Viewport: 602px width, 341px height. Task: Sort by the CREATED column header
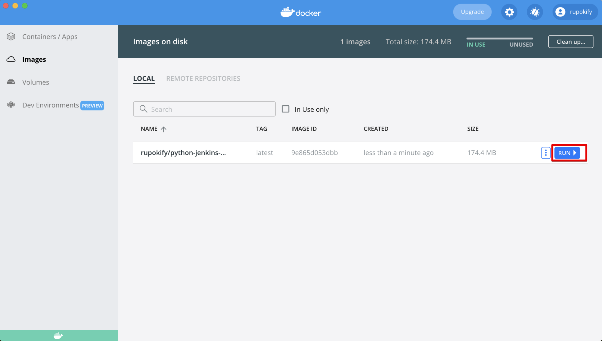pos(376,129)
